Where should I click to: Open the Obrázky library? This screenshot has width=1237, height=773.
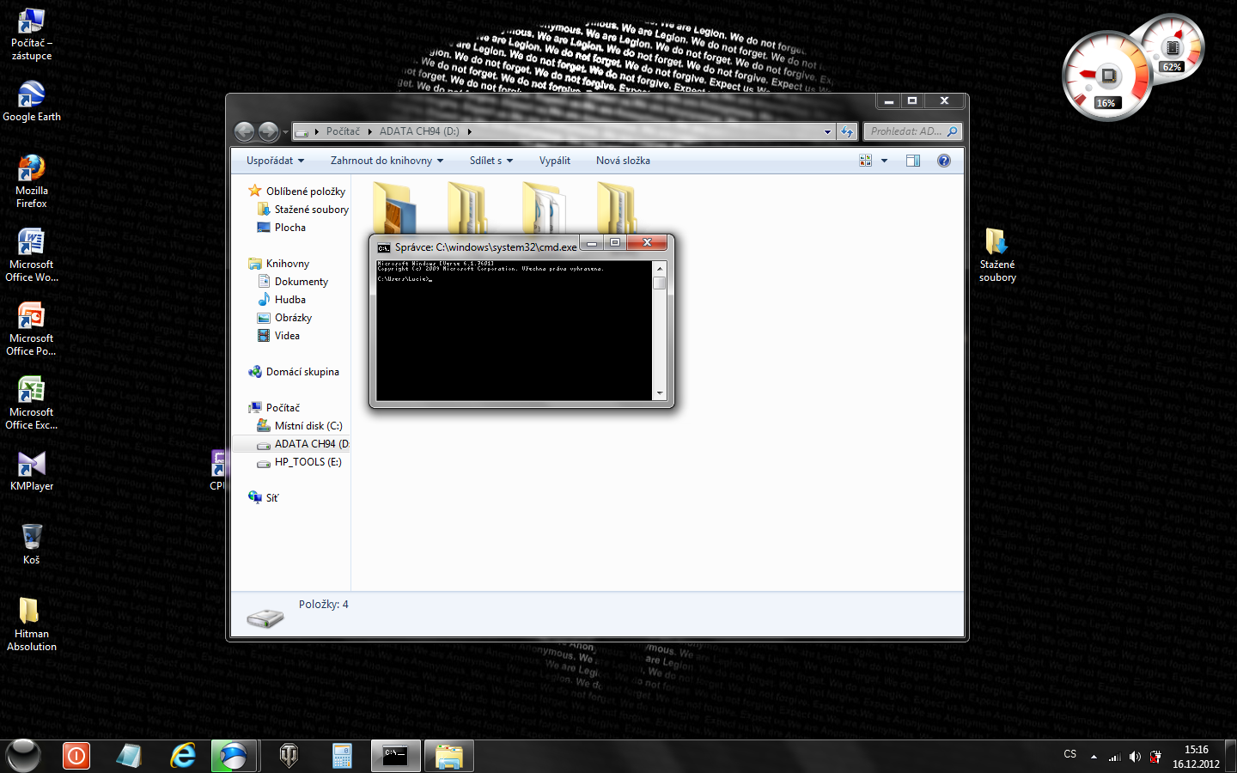(x=284, y=318)
